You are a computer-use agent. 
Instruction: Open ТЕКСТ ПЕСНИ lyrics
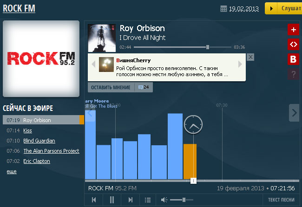click(281, 200)
